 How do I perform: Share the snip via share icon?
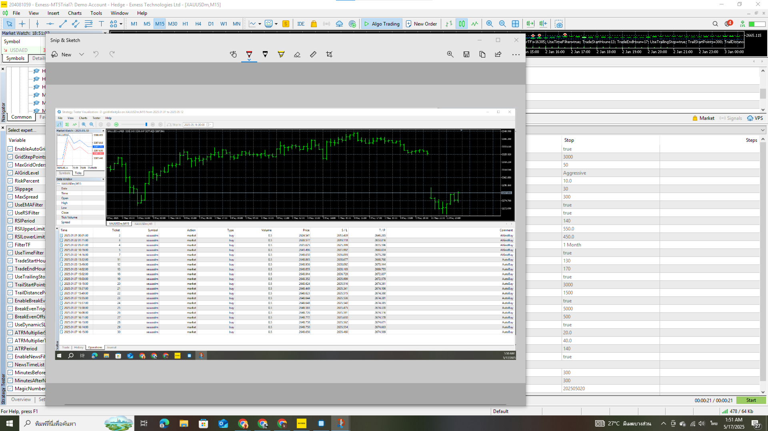[x=498, y=54]
